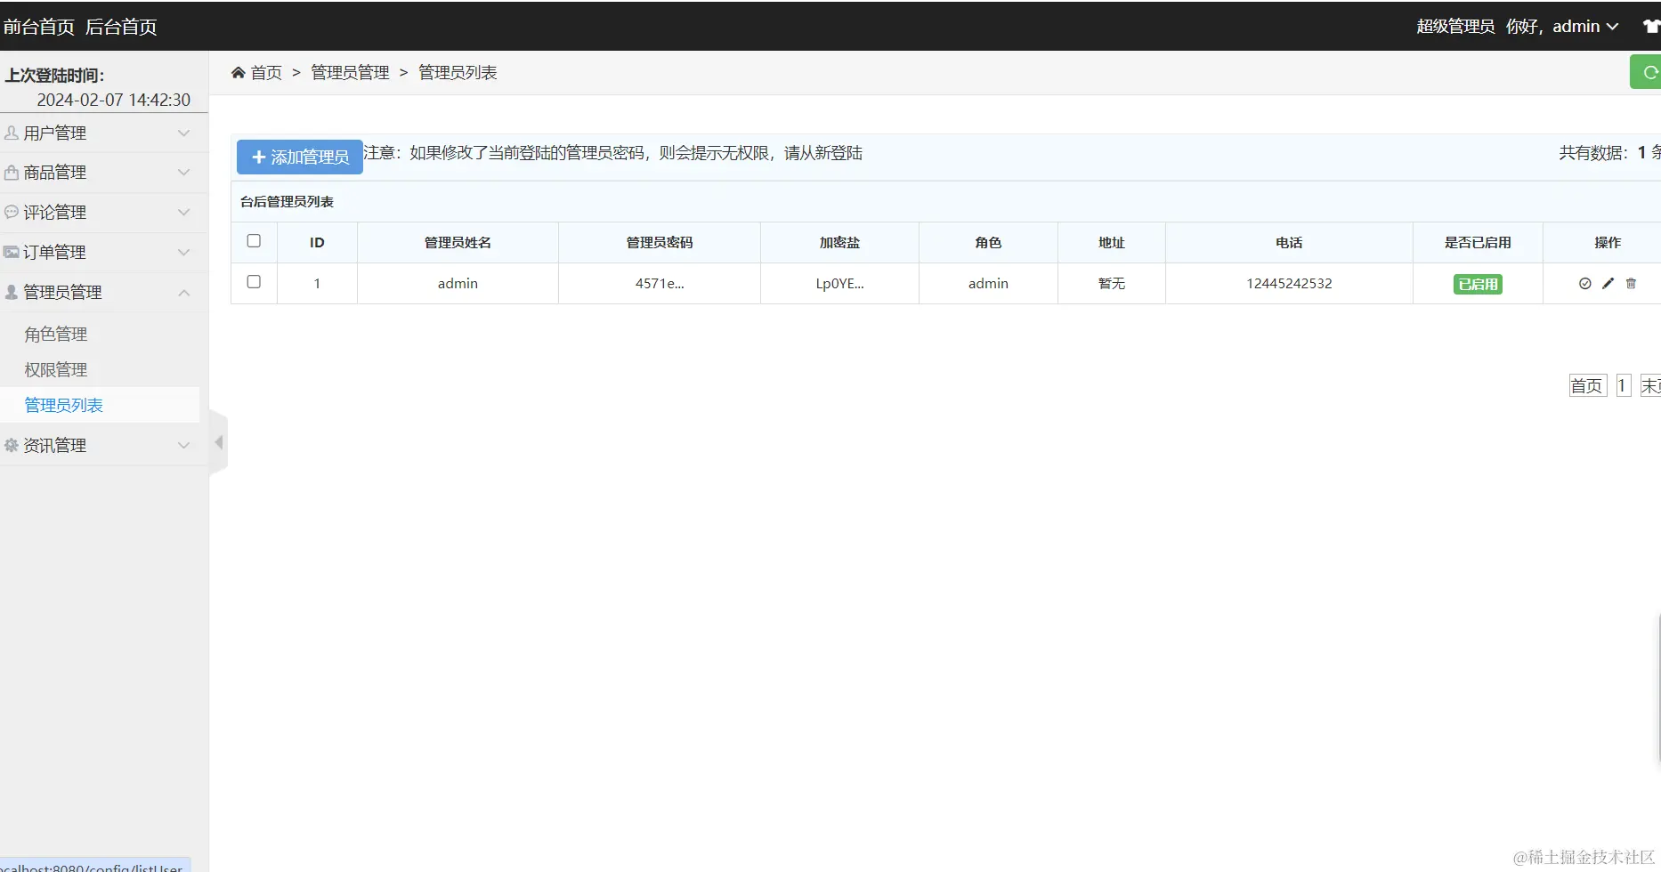Click 管理员列表 breadcrumb text
This screenshot has width=1661, height=872.
(458, 73)
